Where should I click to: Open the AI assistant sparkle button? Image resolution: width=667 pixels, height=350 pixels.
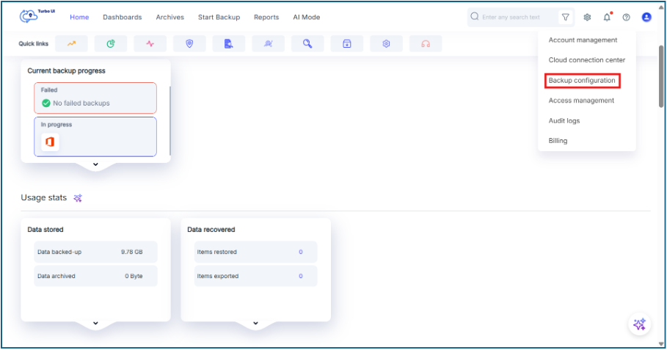[639, 324]
